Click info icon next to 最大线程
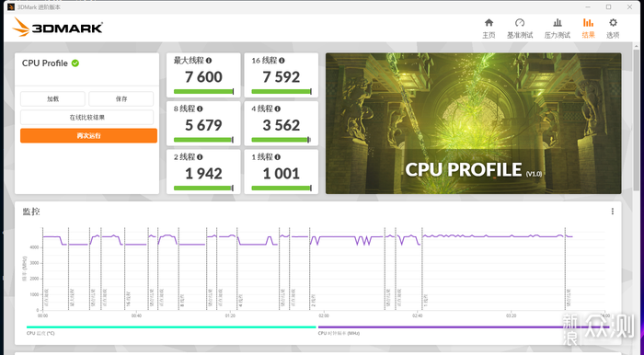644x355 pixels. coord(209,61)
